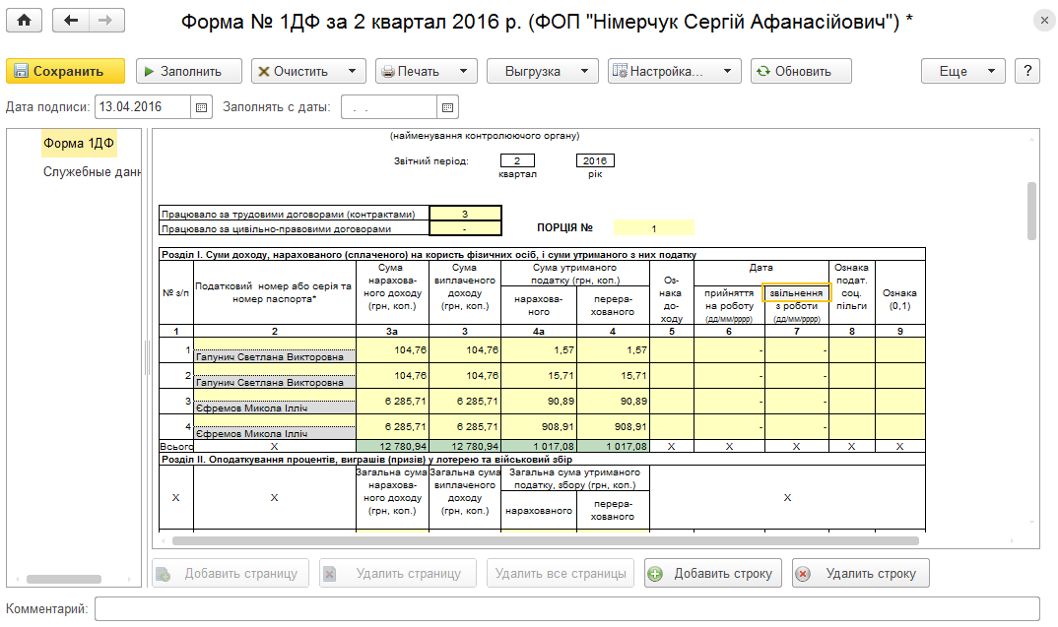Open the Выгрузка menu button

543,71
